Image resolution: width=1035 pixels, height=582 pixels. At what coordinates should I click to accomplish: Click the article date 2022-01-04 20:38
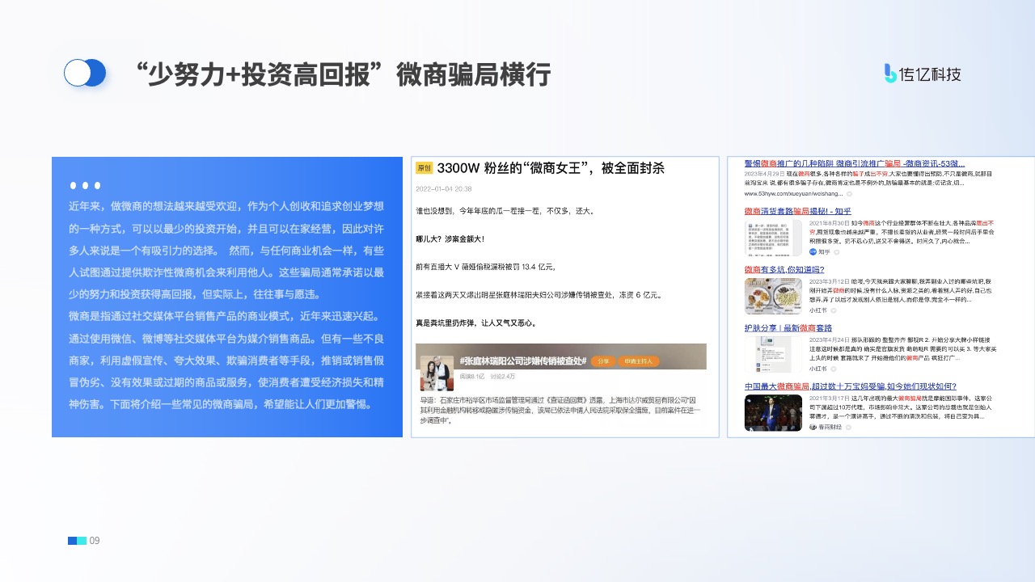click(443, 188)
